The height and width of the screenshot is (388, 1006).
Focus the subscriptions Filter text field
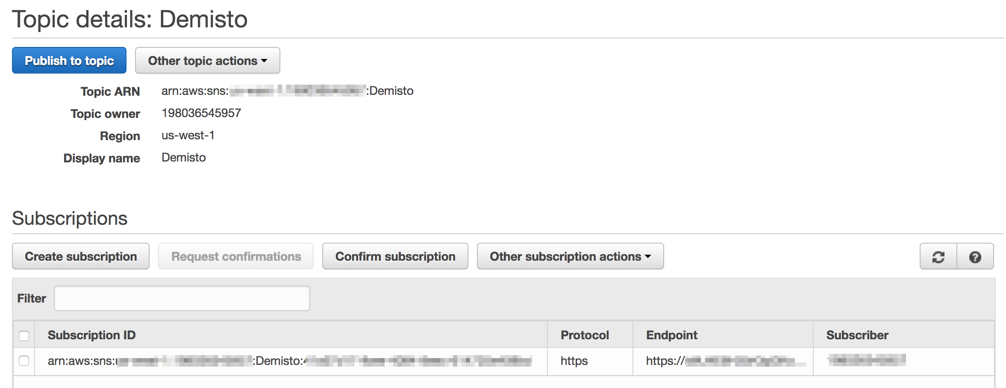click(x=182, y=298)
